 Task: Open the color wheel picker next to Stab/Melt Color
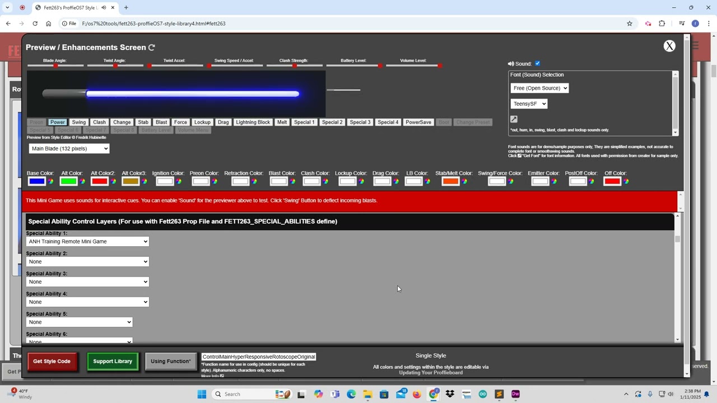pyautogui.click(x=465, y=181)
